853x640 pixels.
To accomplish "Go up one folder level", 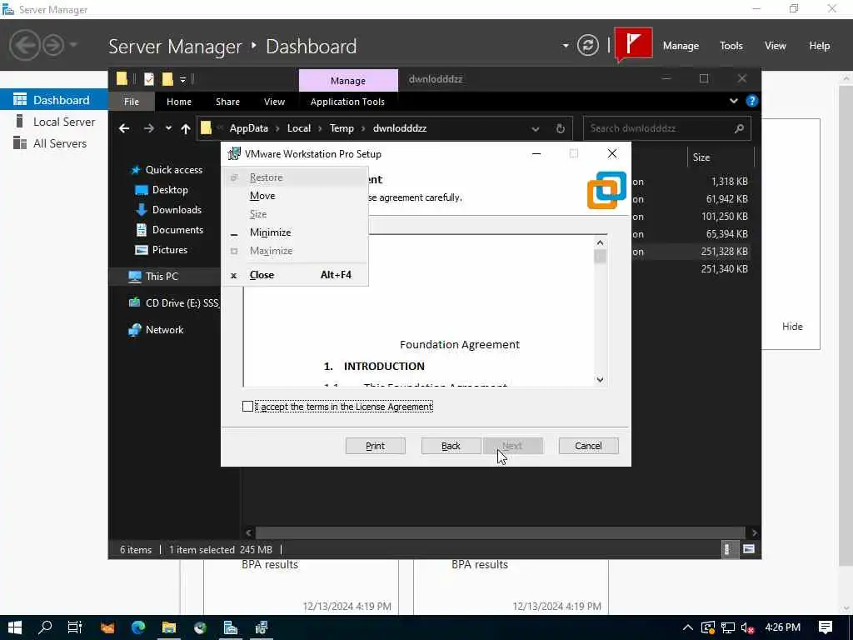I will point(186,128).
